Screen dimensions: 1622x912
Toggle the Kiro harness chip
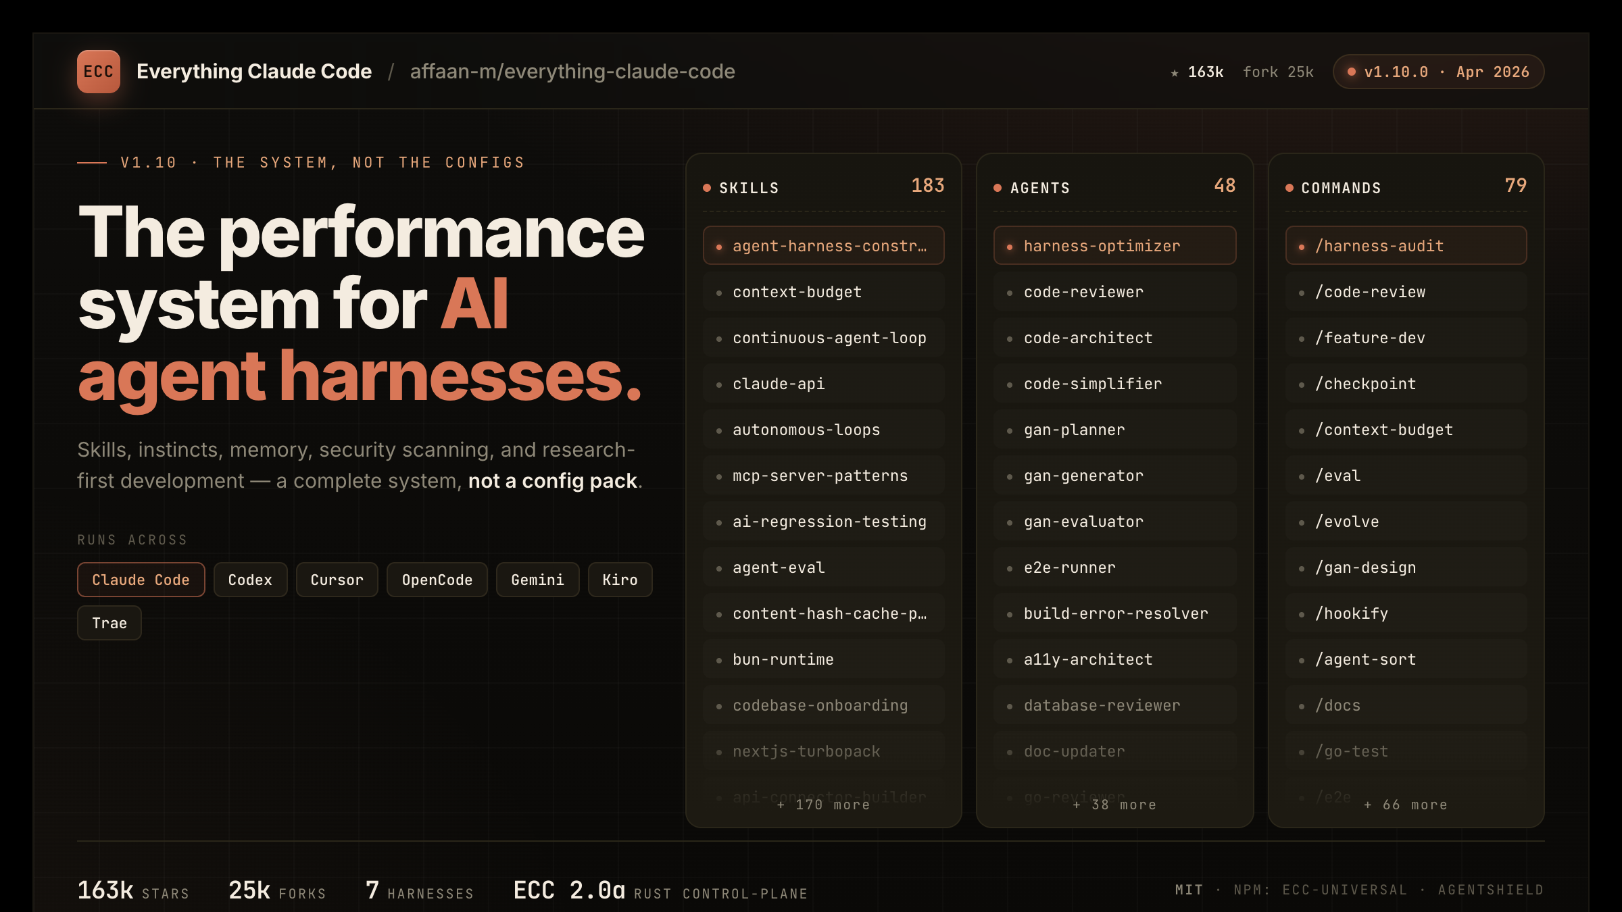point(619,579)
